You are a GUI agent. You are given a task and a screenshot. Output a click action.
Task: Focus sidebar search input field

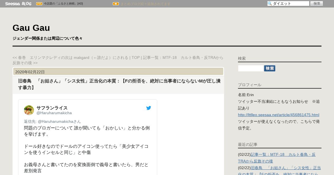click(x=250, y=68)
